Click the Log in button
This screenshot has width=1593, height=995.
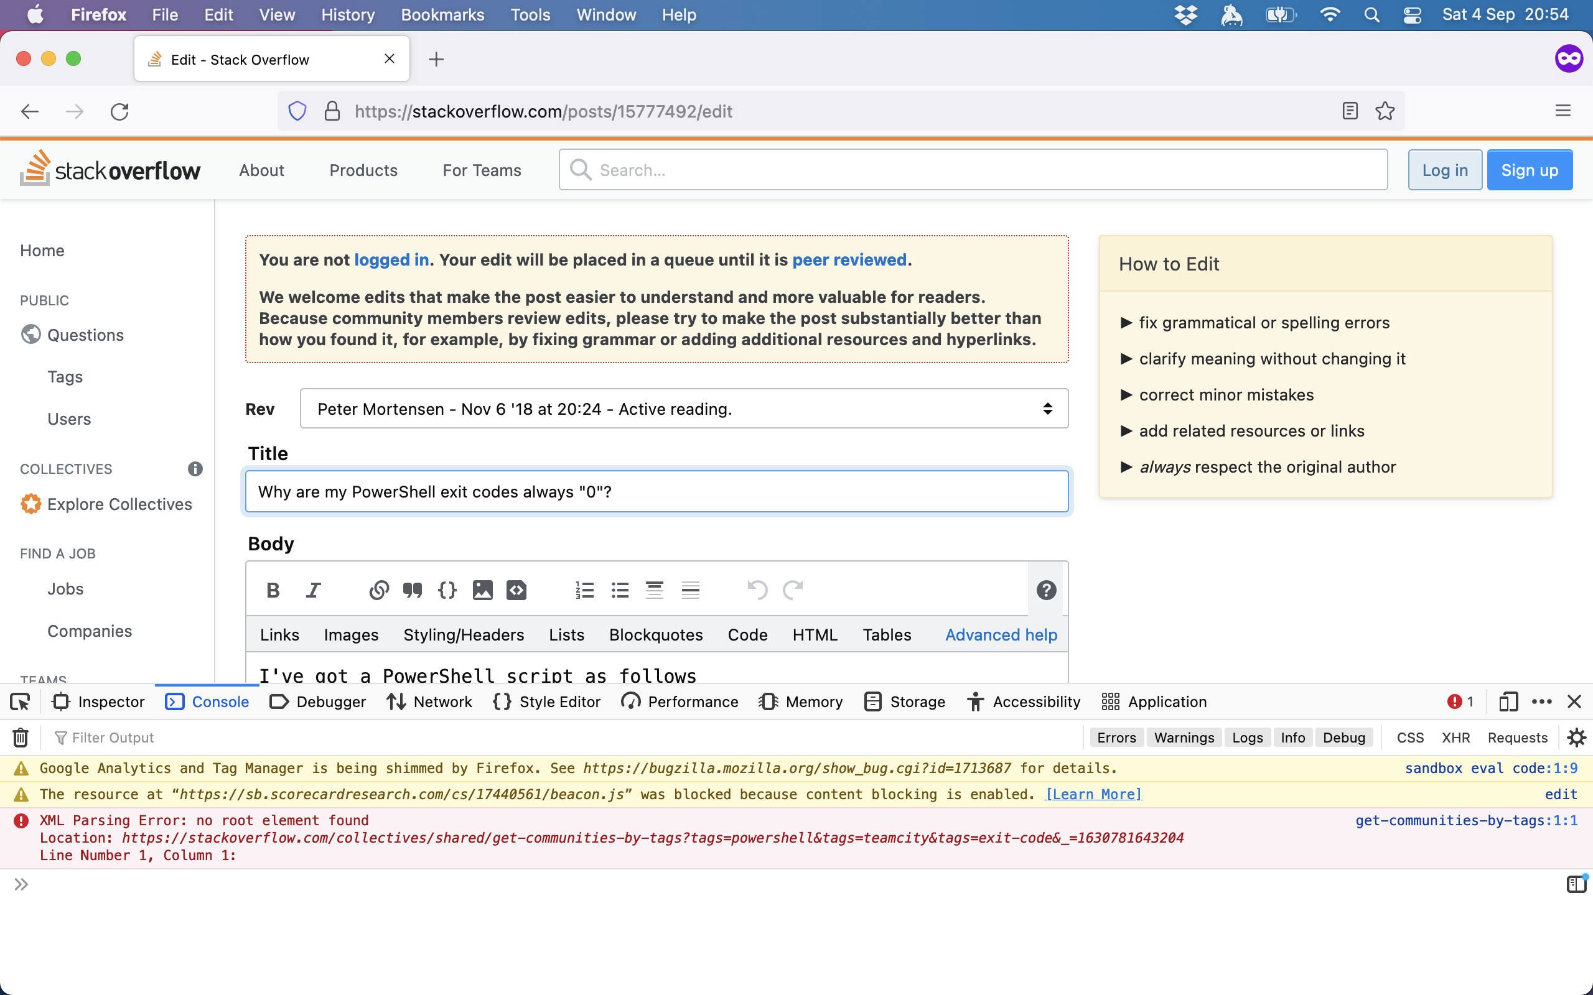[1445, 170]
